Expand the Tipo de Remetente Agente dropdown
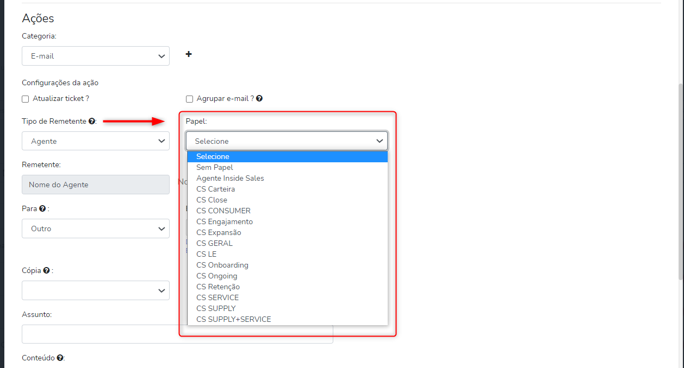Viewport: 684px width, 368px height. point(96,141)
